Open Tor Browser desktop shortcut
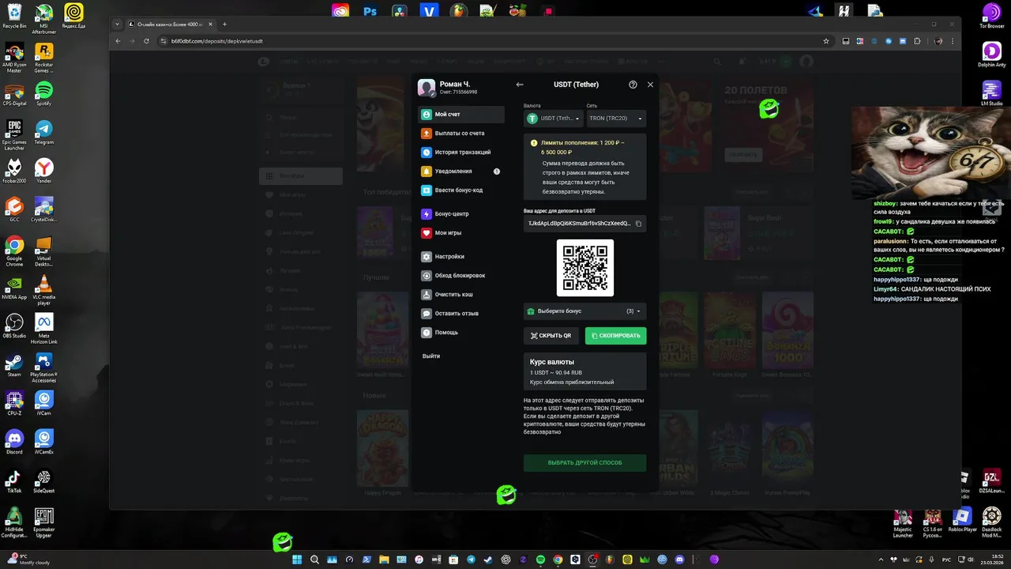Image resolution: width=1011 pixels, height=569 pixels. point(991,16)
